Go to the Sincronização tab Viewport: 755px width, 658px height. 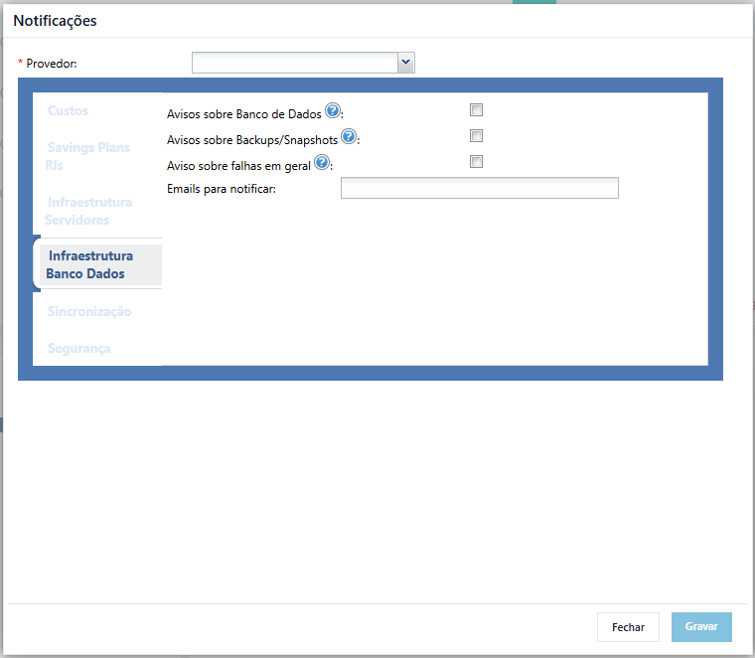[x=89, y=311]
